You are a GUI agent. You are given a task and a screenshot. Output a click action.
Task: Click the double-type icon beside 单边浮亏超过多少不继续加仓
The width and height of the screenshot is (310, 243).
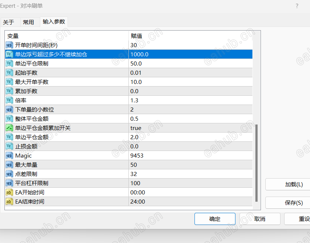tap(9, 54)
